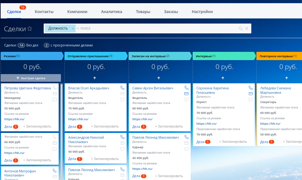This screenshot has height=180, width=302.
Task: Click the Резюме stage header
Action: click(x=32, y=56)
